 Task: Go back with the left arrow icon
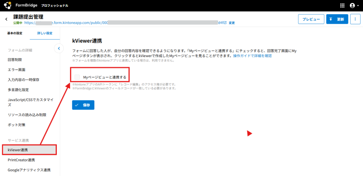pos(6,19)
